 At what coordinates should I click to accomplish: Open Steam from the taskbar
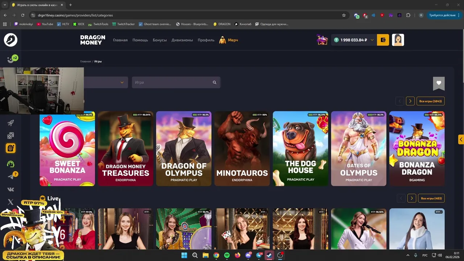(x=269, y=255)
